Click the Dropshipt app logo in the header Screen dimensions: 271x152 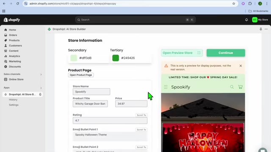pos(49,29)
